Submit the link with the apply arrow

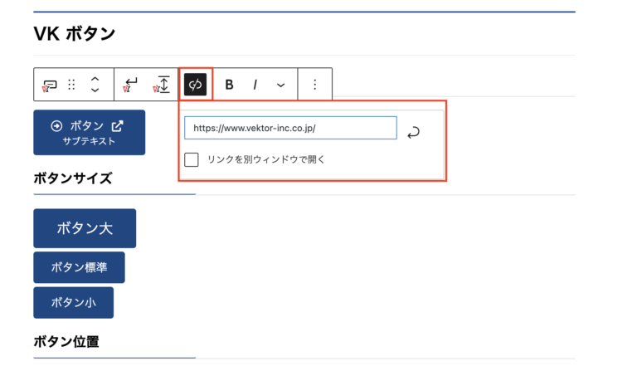pos(413,131)
